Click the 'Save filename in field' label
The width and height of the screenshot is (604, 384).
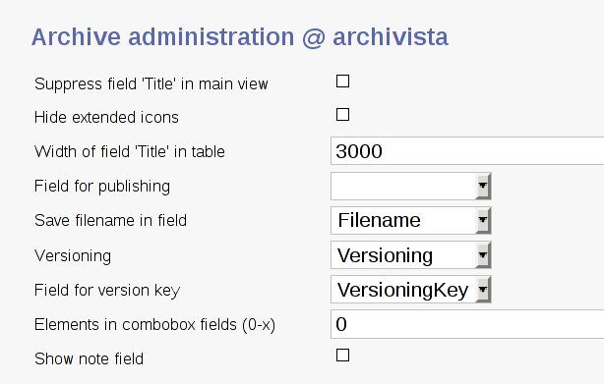coord(110,220)
